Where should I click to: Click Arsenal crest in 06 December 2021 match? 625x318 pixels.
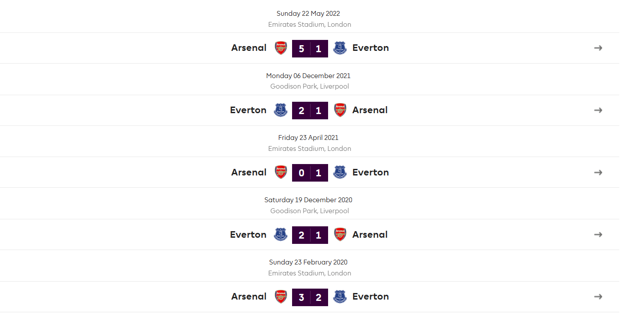(x=340, y=110)
